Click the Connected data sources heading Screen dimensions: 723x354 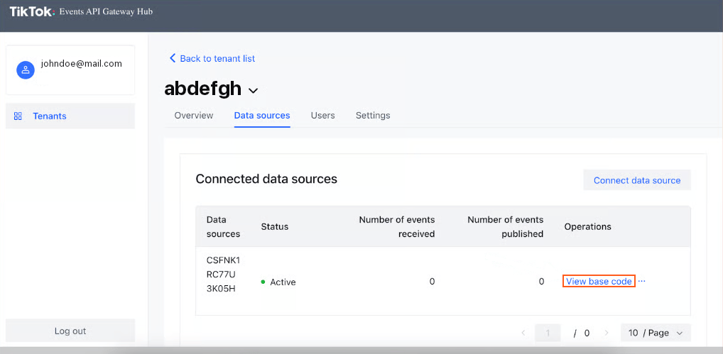pyautogui.click(x=266, y=179)
